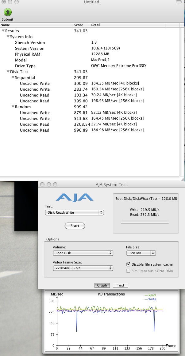Select the Drive Type row
This screenshot has width=185, height=356.
(x=90, y=66)
